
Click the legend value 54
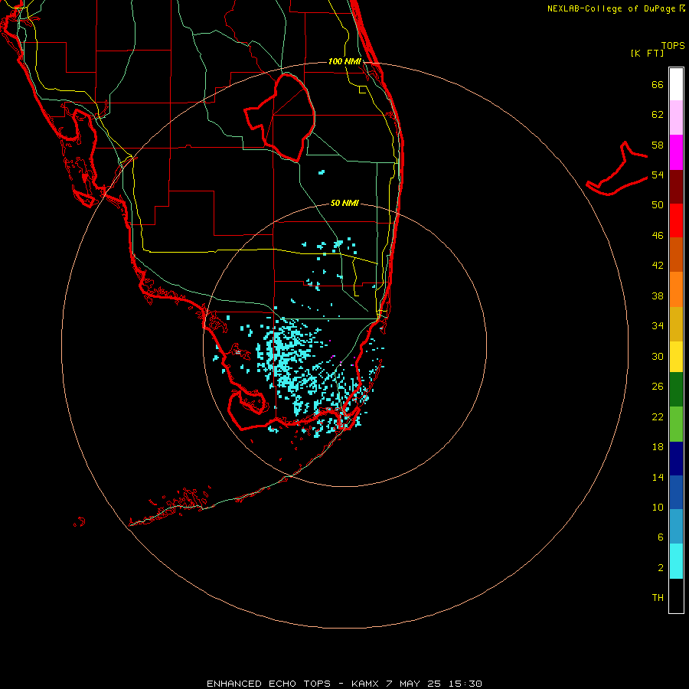(x=658, y=175)
